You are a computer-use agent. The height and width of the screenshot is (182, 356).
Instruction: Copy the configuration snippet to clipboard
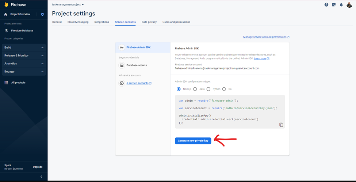tap(281, 125)
